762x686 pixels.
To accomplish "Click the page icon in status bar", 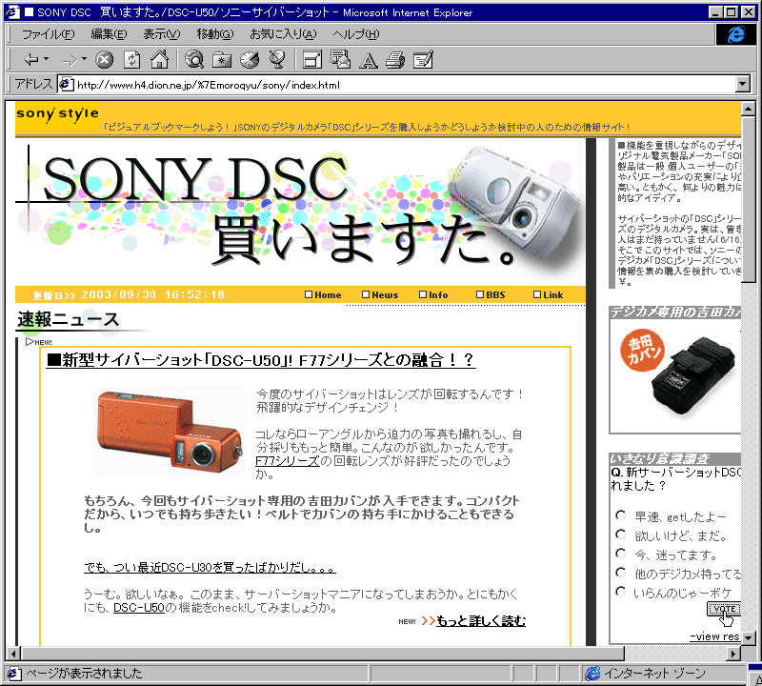I will [13, 674].
